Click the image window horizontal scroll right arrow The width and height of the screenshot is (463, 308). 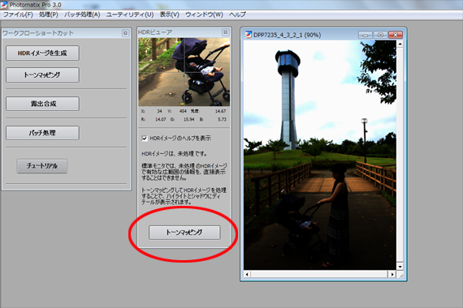[x=392, y=275]
